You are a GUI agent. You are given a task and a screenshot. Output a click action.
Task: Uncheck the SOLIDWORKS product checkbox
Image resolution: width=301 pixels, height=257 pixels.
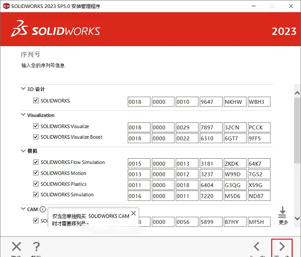[36, 101]
